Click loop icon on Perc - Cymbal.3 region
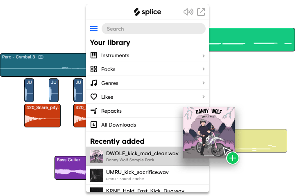Viewport: 295px width, 196px height. (x=41, y=57)
